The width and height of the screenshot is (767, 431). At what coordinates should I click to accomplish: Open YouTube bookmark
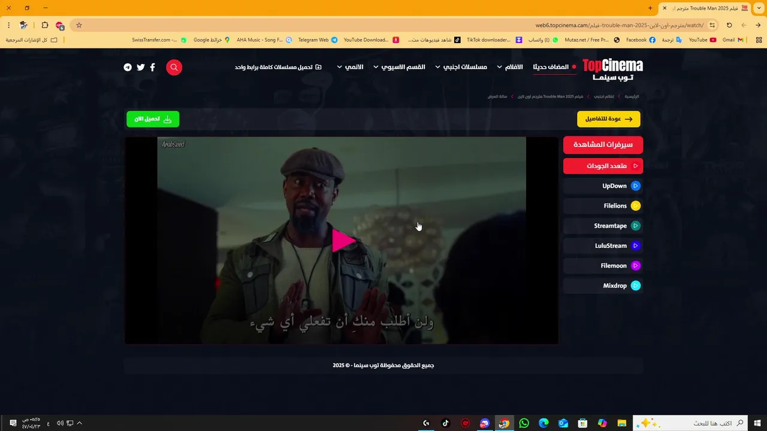coord(702,40)
